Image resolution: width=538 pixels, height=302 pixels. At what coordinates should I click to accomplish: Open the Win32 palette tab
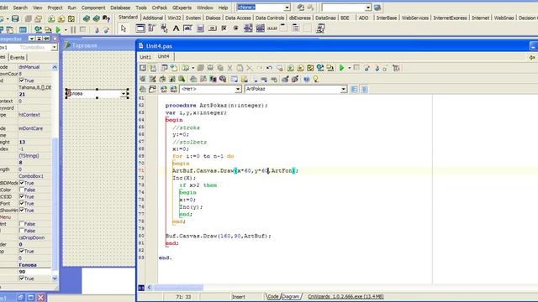(174, 18)
